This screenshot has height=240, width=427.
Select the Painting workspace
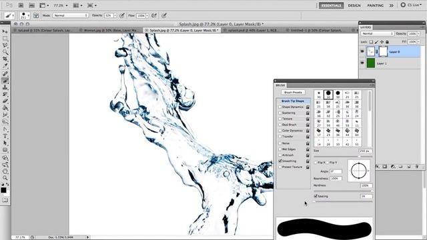point(375,5)
